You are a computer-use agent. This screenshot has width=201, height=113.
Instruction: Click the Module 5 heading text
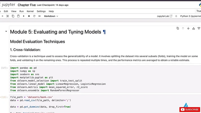56,32
